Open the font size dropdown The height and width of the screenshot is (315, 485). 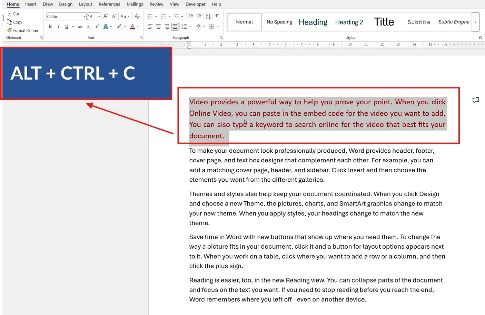click(99, 16)
